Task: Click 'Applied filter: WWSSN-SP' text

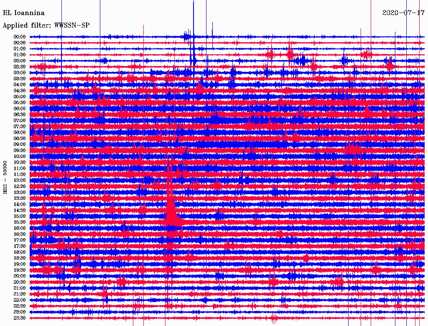Action: tap(46, 25)
